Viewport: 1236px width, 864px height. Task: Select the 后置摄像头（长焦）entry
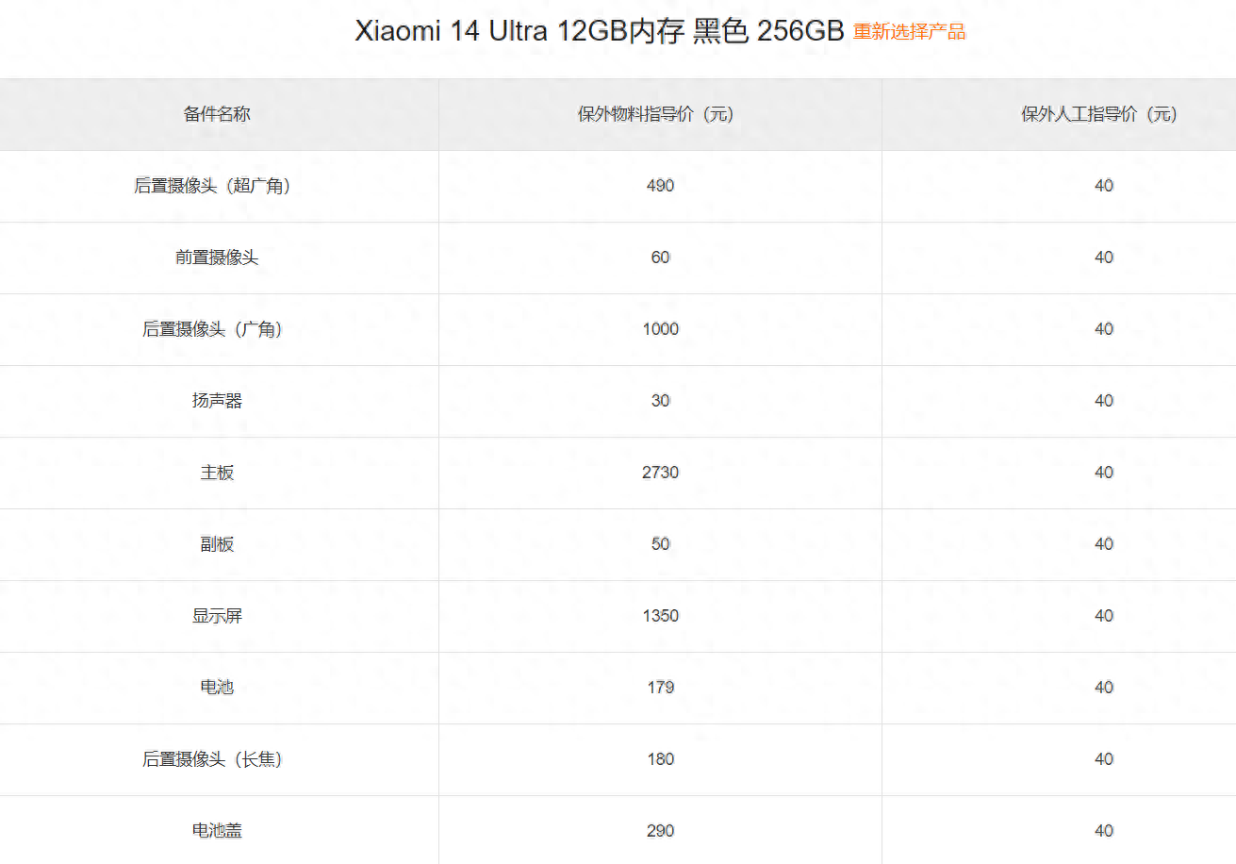(x=217, y=759)
